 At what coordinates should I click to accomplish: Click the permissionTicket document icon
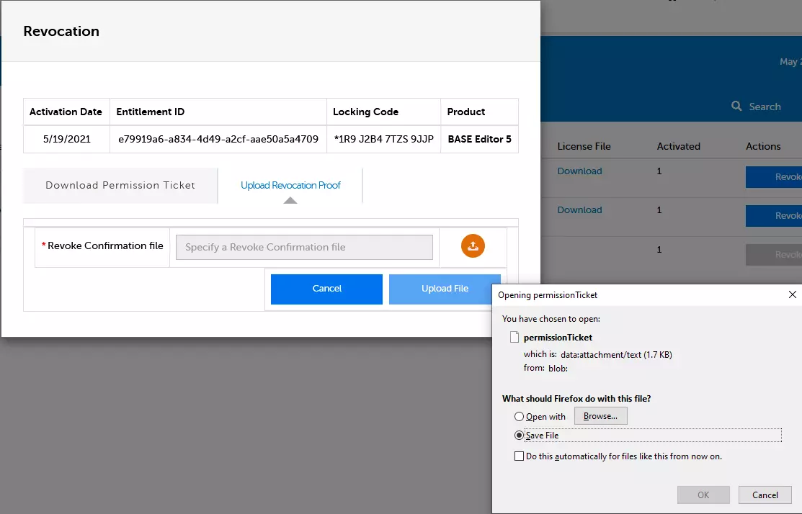coord(514,337)
